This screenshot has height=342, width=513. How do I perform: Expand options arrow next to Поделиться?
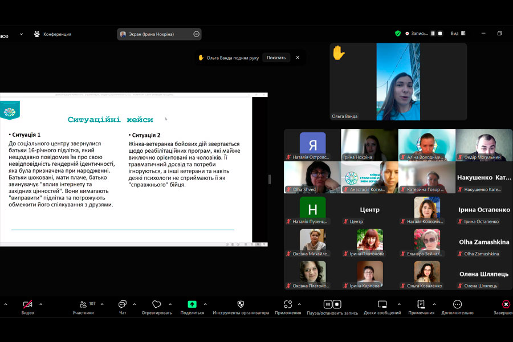(x=205, y=304)
